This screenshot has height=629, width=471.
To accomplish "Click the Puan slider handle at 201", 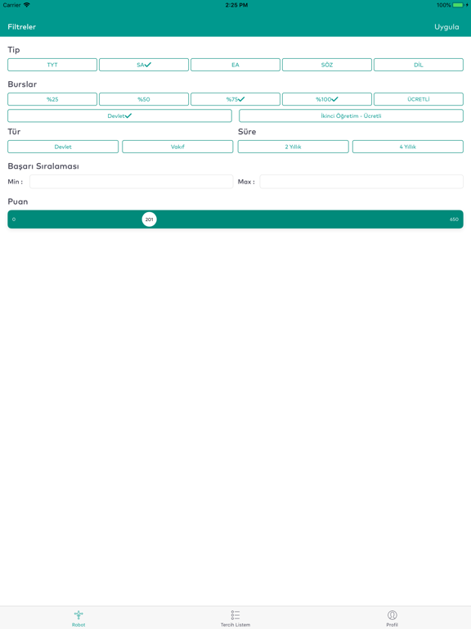I will click(x=150, y=219).
